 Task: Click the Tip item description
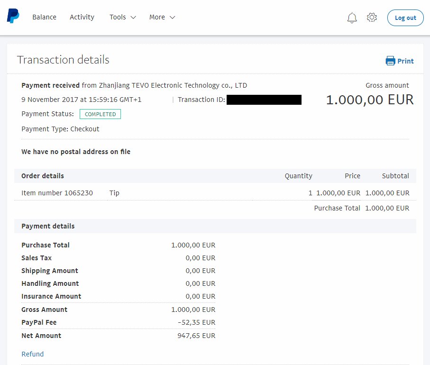114,193
